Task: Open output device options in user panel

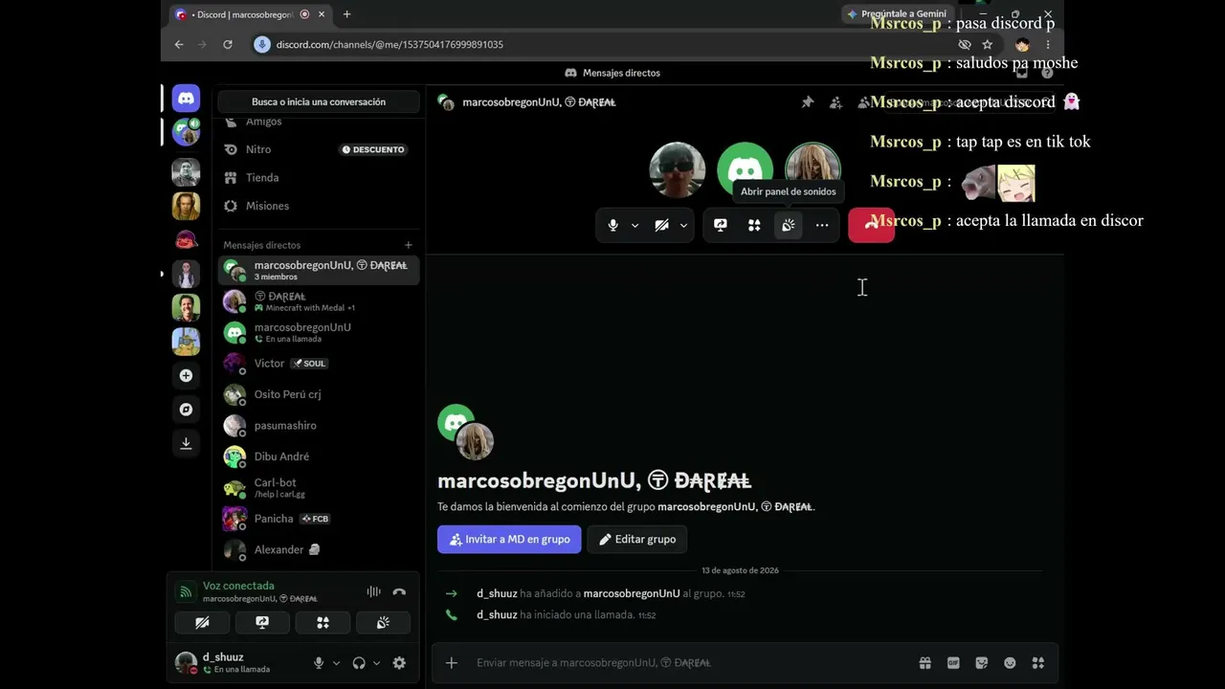Action: 376,663
